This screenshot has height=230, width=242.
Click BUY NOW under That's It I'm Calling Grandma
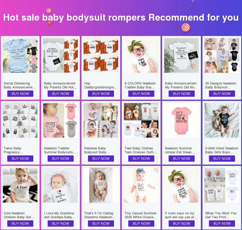click(101, 223)
